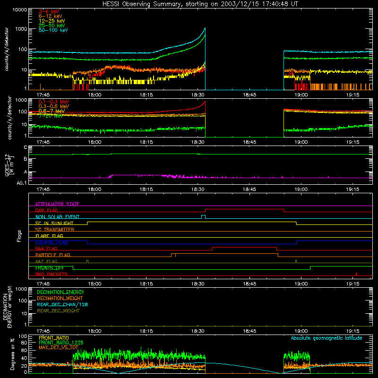
Task: Click the NON_SOLAR_EVENT flag label
Action: pyautogui.click(x=57, y=217)
